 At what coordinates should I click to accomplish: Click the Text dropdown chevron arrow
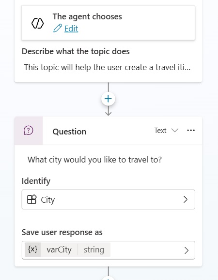[175, 130]
